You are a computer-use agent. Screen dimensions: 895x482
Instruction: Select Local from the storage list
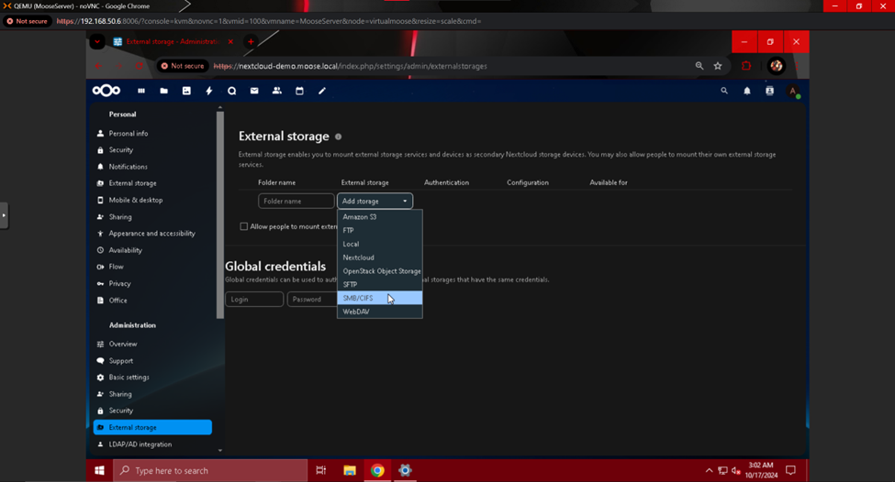[380, 244]
